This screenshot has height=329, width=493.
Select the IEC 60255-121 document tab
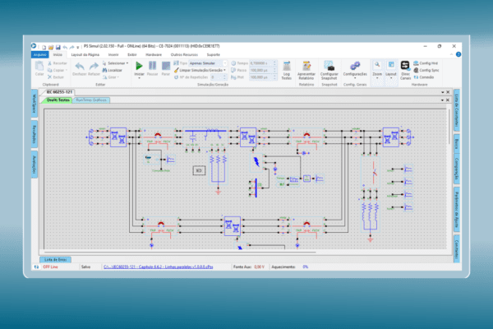[59, 92]
